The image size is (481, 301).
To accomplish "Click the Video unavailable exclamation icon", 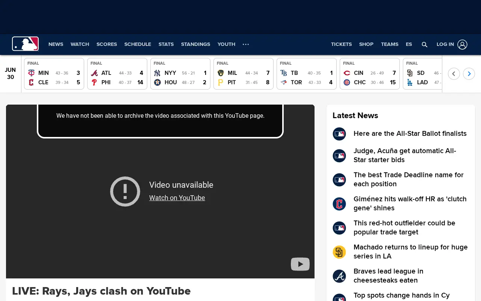I will (x=125, y=192).
